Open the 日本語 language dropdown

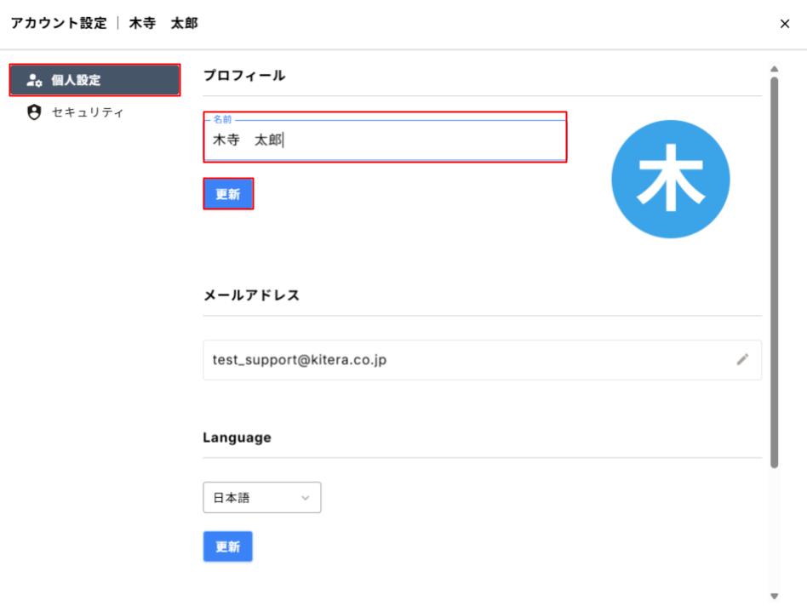[262, 497]
